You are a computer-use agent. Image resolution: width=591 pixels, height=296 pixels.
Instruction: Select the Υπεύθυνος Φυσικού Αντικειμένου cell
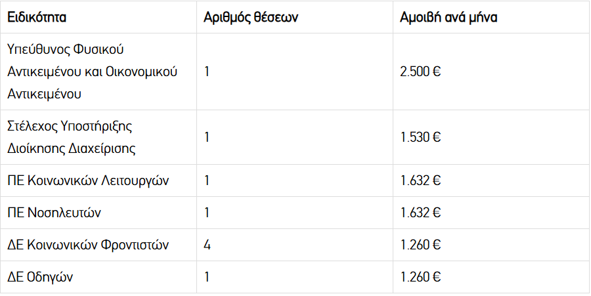(x=98, y=72)
